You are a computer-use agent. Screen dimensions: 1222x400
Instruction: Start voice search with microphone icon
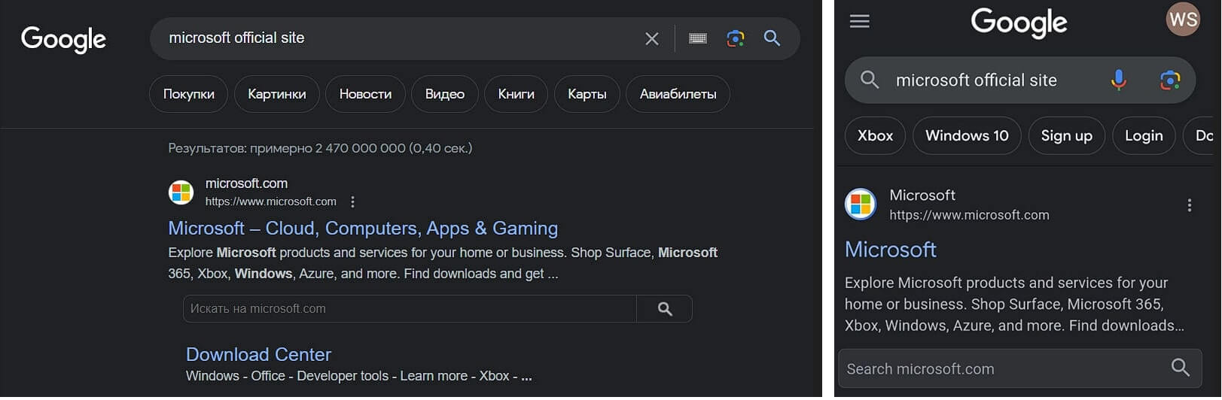[1119, 80]
